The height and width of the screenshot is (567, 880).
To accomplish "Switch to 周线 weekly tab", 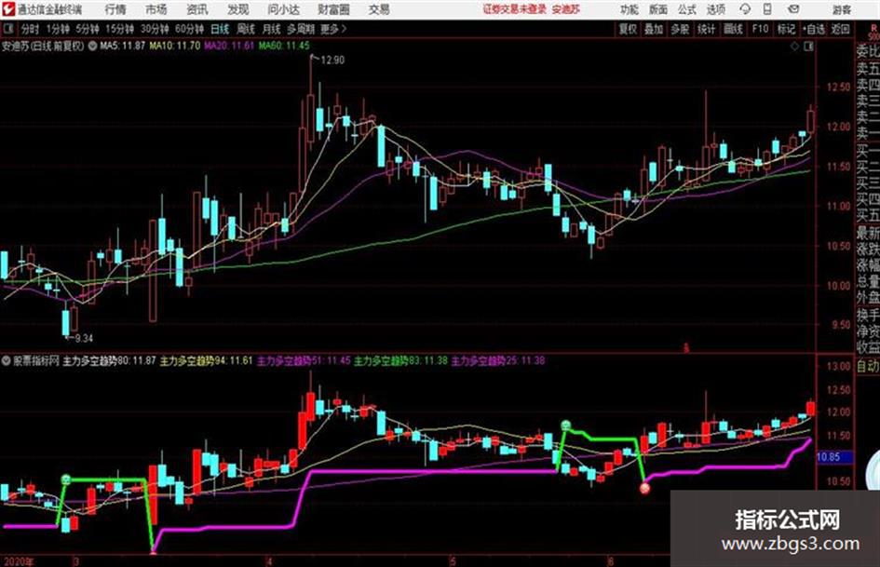I will pyautogui.click(x=245, y=29).
